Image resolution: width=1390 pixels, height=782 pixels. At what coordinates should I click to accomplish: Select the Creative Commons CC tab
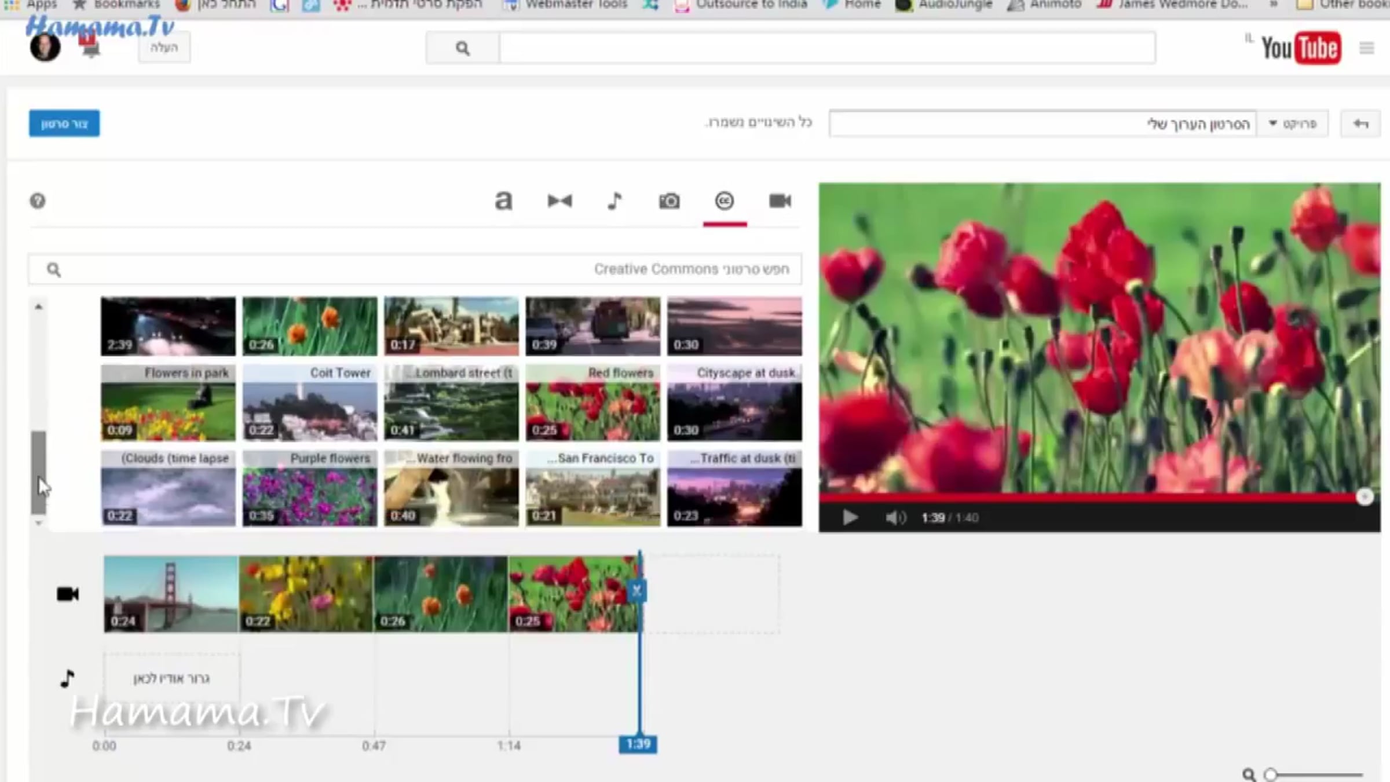(x=724, y=201)
